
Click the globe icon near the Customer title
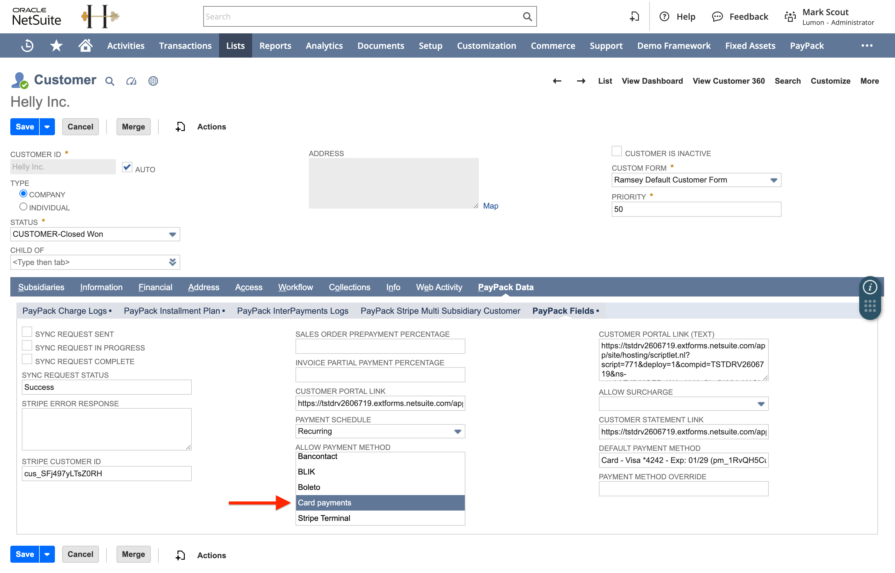tap(154, 81)
